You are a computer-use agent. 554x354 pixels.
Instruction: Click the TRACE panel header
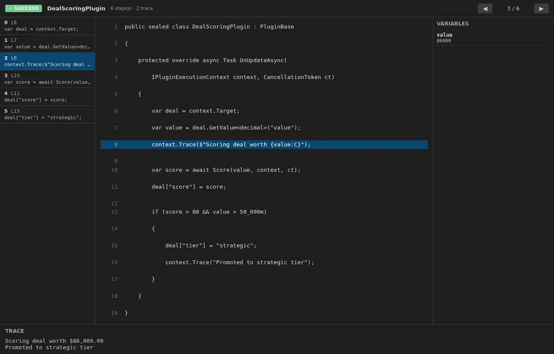15,331
